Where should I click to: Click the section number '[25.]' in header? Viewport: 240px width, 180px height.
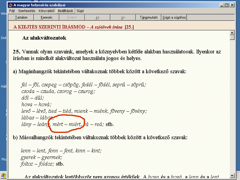(129, 27)
